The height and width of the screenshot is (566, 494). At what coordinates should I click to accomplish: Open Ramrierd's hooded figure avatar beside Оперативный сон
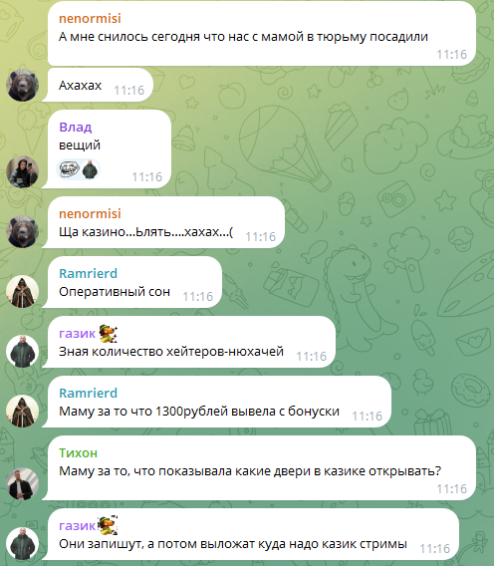pyautogui.click(x=22, y=292)
